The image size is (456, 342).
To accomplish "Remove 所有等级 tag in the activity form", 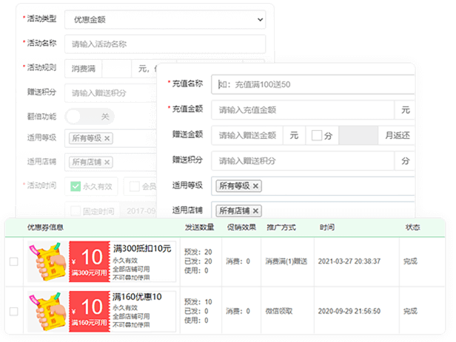I will coord(107,138).
